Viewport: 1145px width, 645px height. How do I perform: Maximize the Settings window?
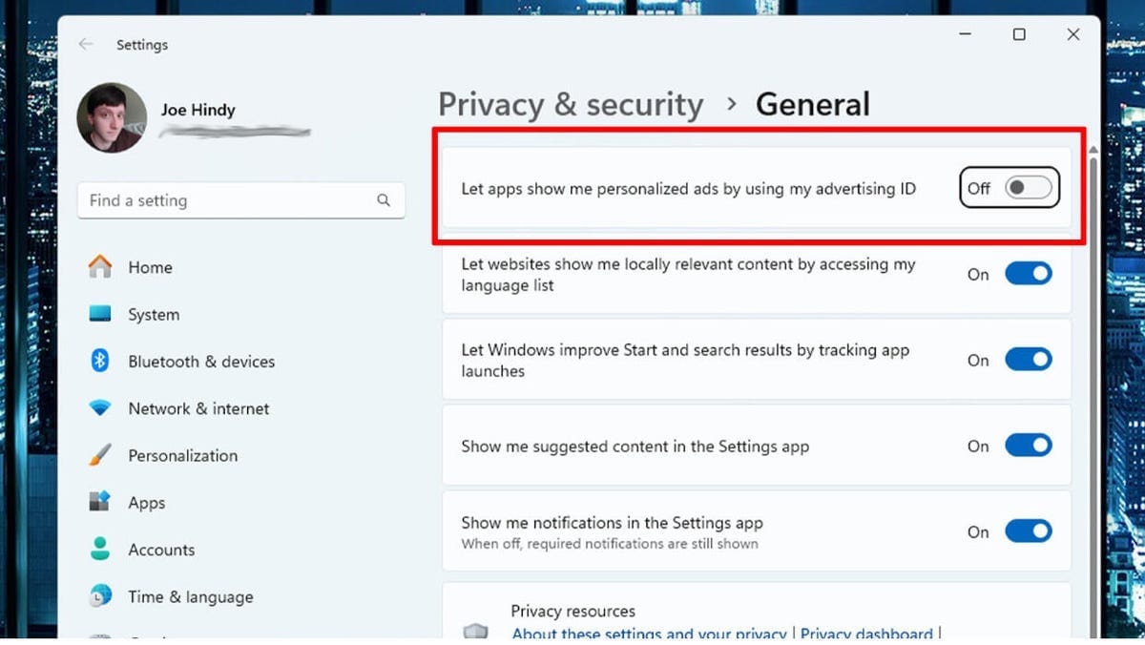(1019, 34)
